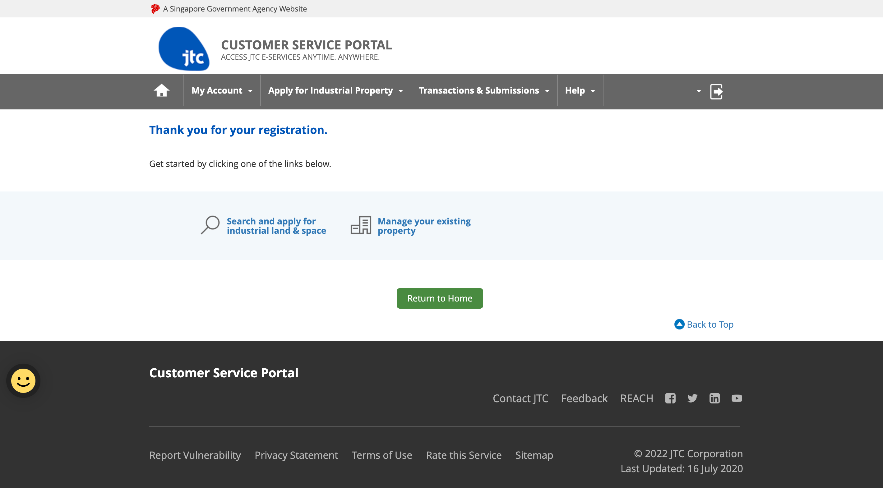
Task: Open JTC YouTube channel icon
Action: tap(737, 398)
